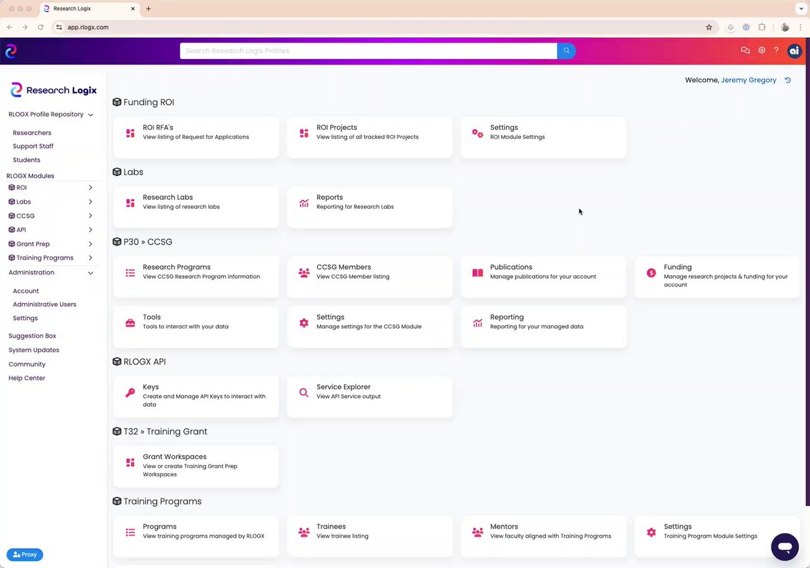Viewport: 810px width, 568px height.
Task: Open Researchers in the sidebar
Action: click(32, 133)
